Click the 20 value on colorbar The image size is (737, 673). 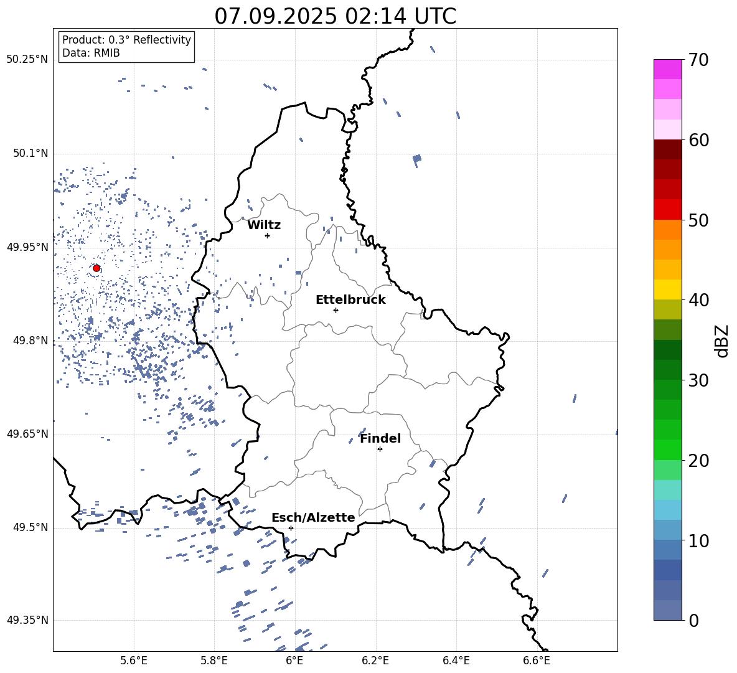pos(698,460)
